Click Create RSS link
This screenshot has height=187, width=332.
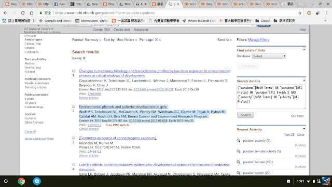pyautogui.click(x=102, y=30)
